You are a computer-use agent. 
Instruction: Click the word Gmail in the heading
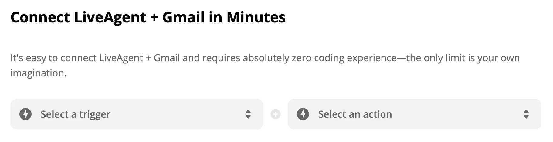pyautogui.click(x=183, y=17)
